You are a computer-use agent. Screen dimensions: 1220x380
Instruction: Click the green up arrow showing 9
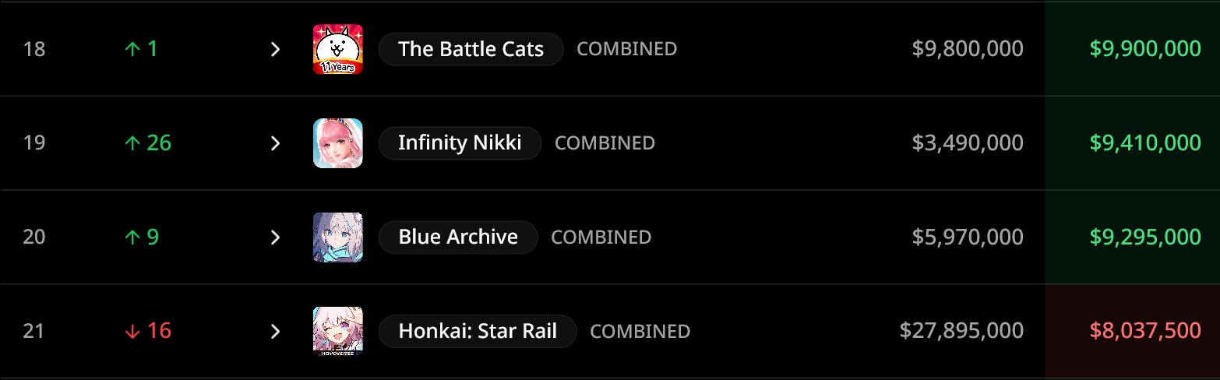[132, 237]
